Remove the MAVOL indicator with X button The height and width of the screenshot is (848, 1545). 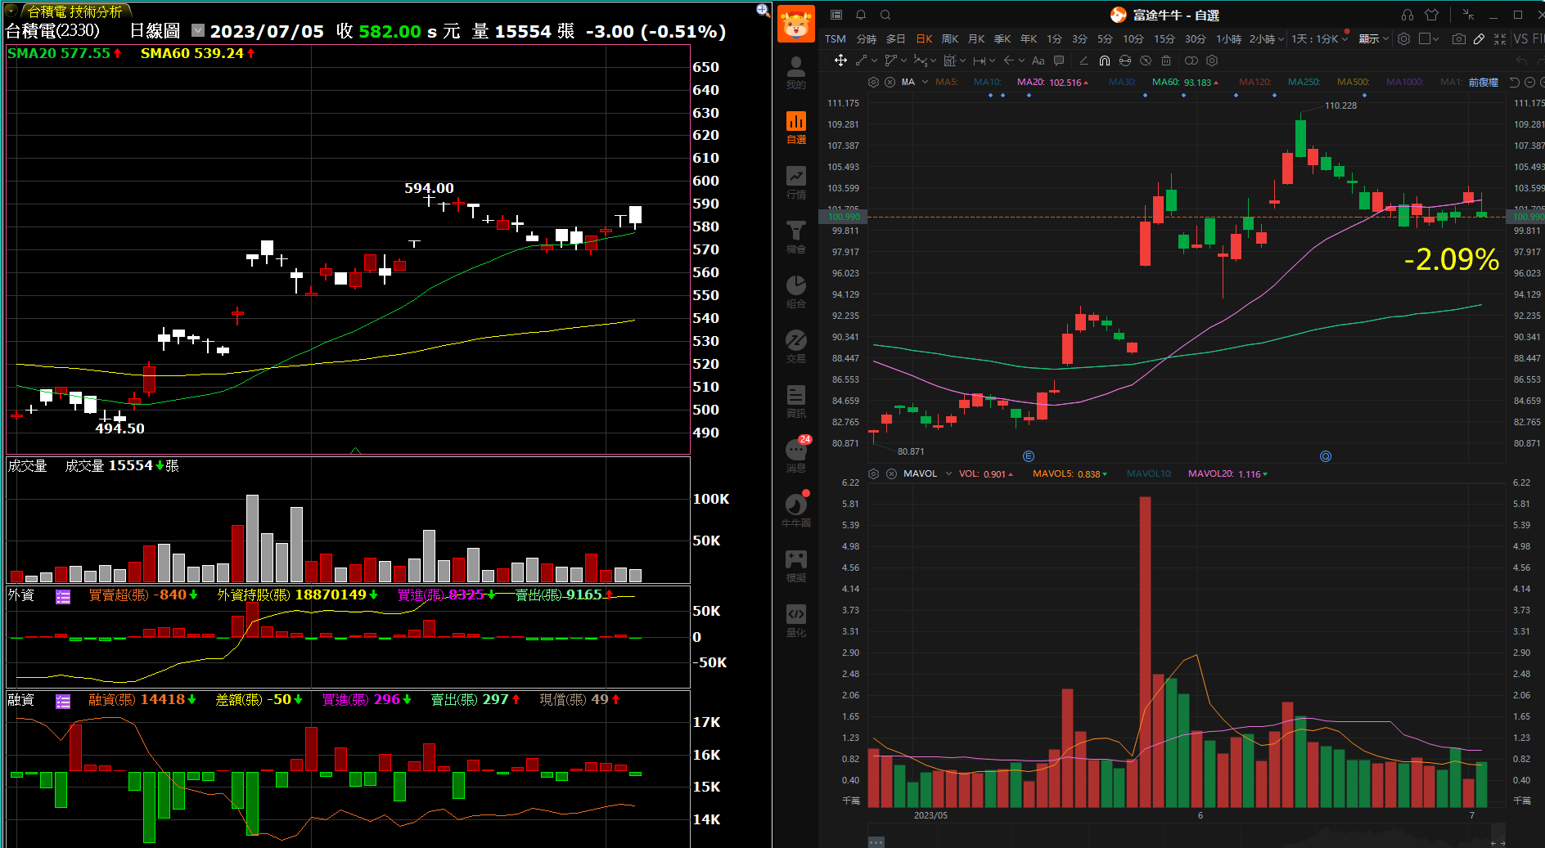tap(891, 473)
